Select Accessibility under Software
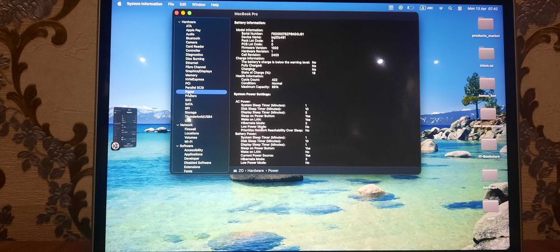Viewport: 560px width, 252px height. [x=193, y=150]
